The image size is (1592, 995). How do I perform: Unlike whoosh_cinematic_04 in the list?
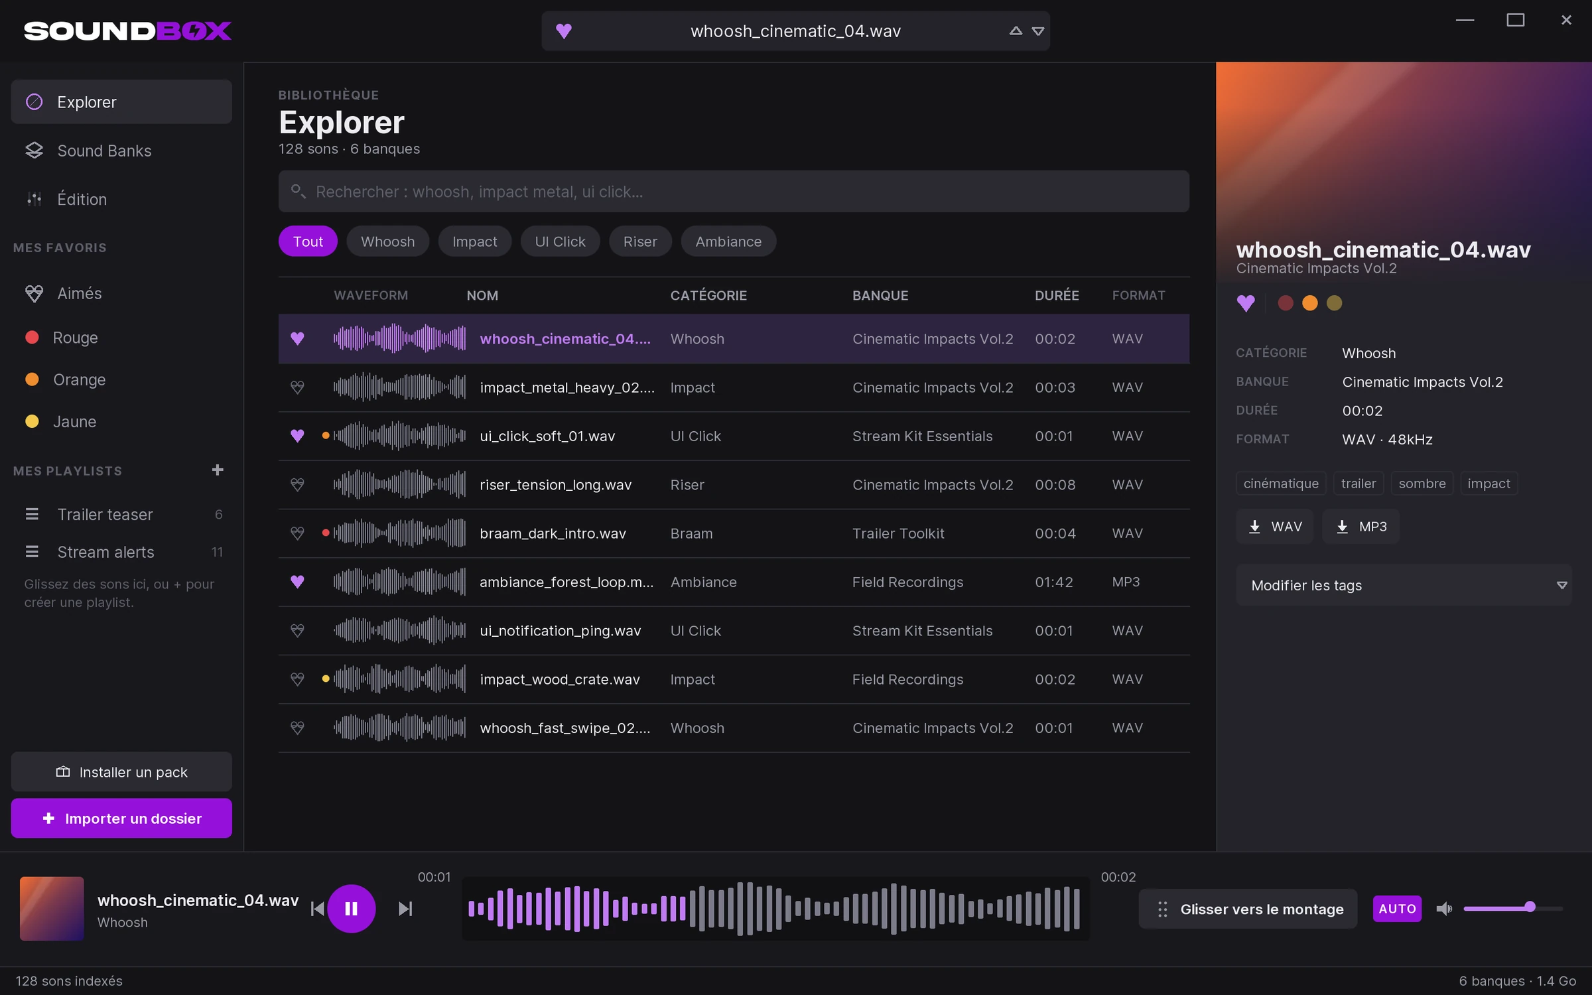[x=297, y=338]
